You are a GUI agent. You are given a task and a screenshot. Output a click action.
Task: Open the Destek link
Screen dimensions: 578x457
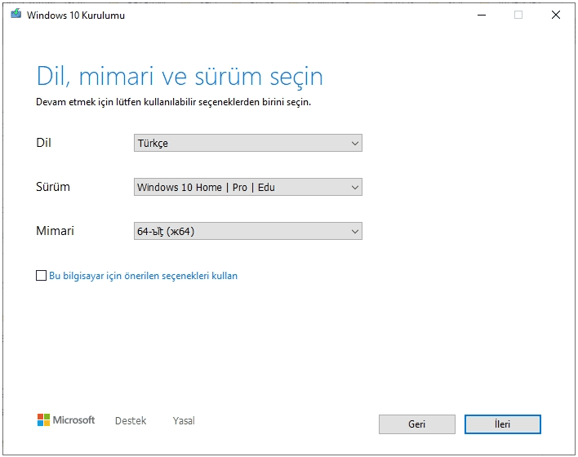(x=131, y=420)
